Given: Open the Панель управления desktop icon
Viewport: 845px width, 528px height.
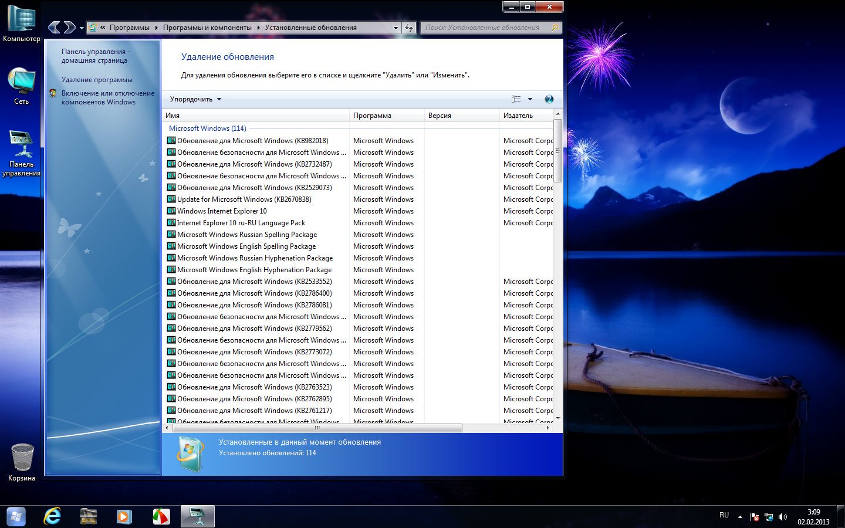Looking at the screenshot, I should click(21, 153).
